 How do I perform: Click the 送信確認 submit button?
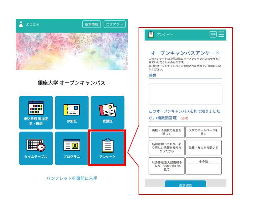point(186,184)
